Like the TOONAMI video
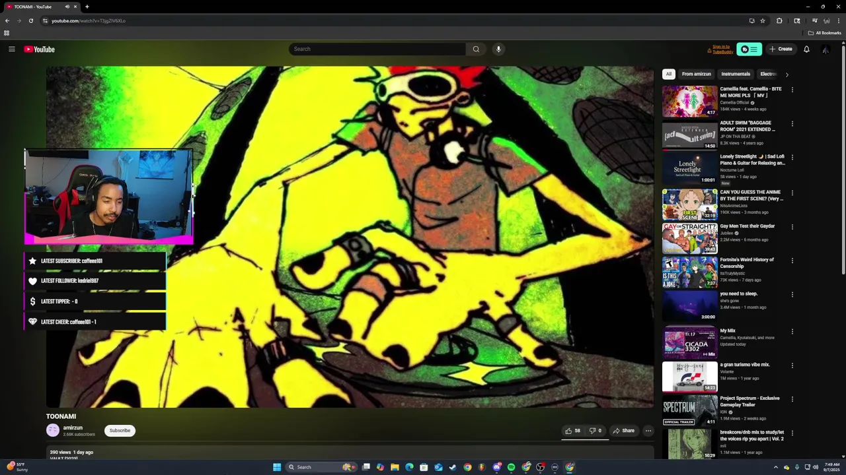This screenshot has width=846, height=475. pyautogui.click(x=573, y=431)
